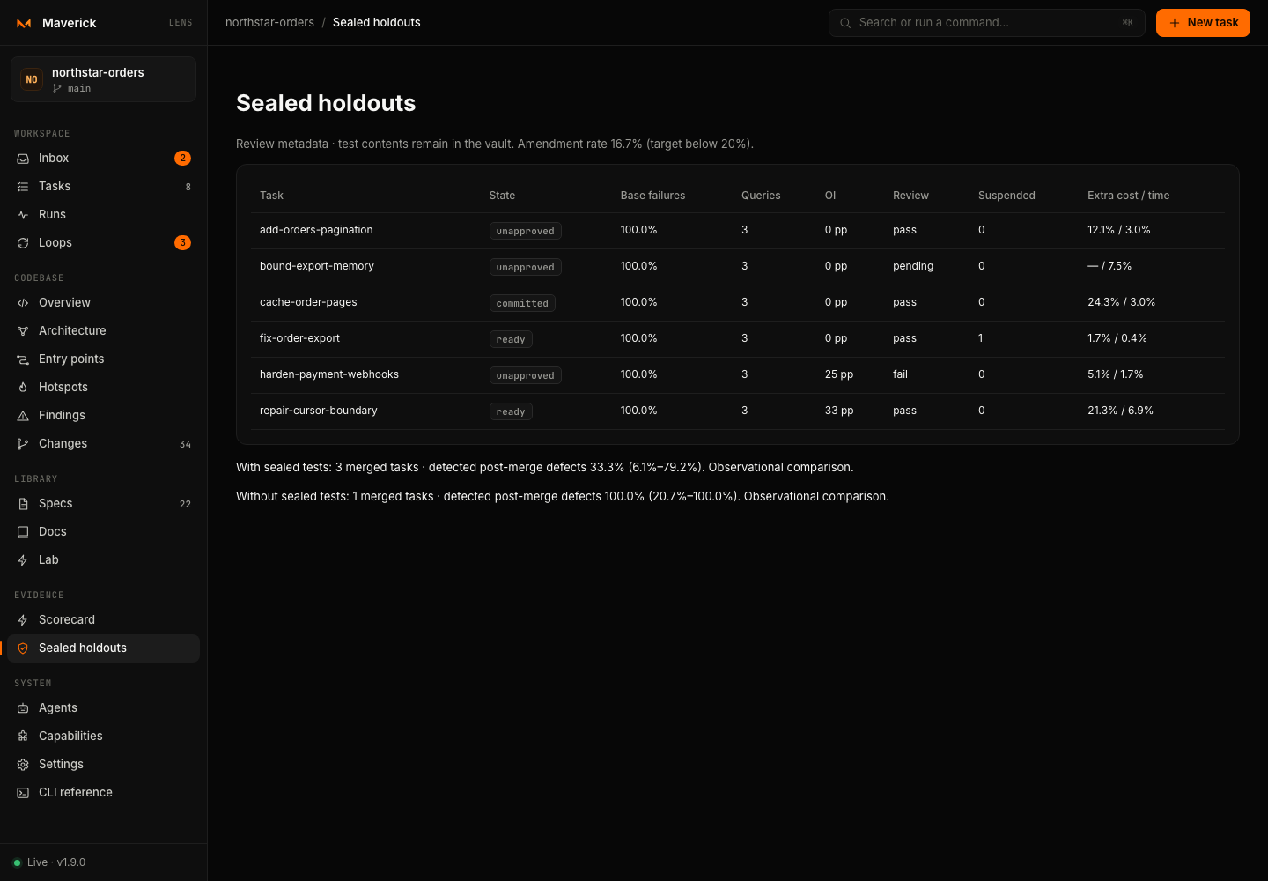The image size is (1268, 881).
Task: Open the Entry points icon
Action: [x=23, y=359]
